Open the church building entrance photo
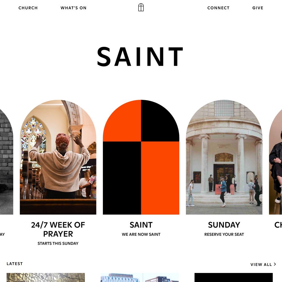Screen dimensions: 282x282 224,157
